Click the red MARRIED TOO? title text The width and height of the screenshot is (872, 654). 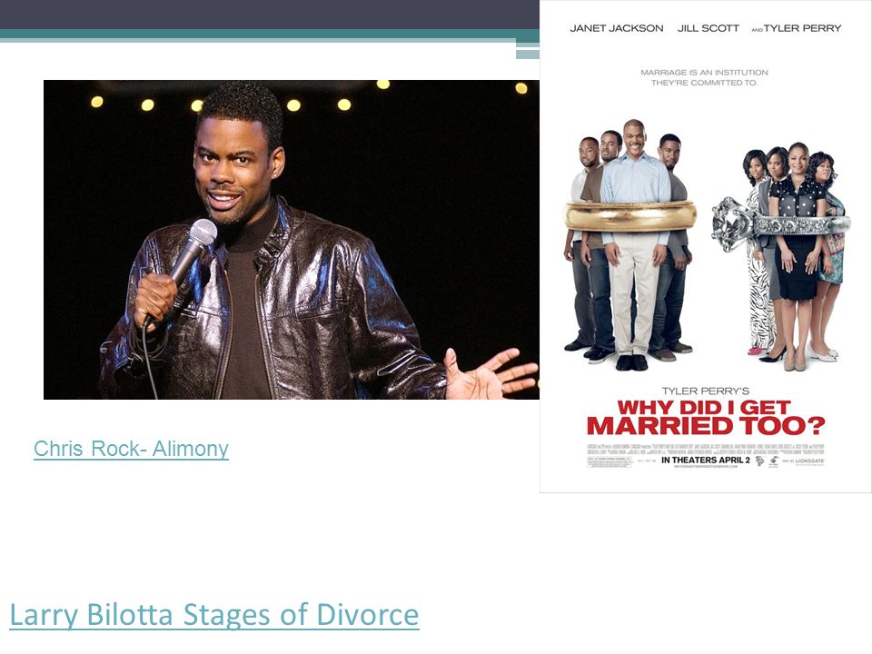click(706, 426)
